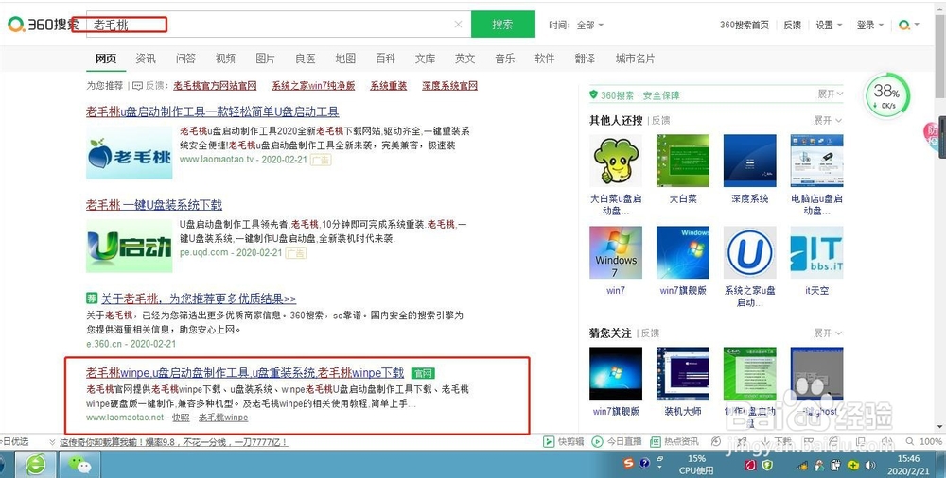Click suggested link 老毛桃官方网站官网
946x478 pixels.
coord(215,86)
